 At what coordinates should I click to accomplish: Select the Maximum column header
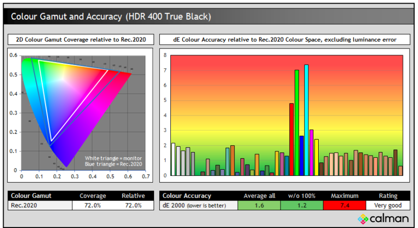point(344,196)
